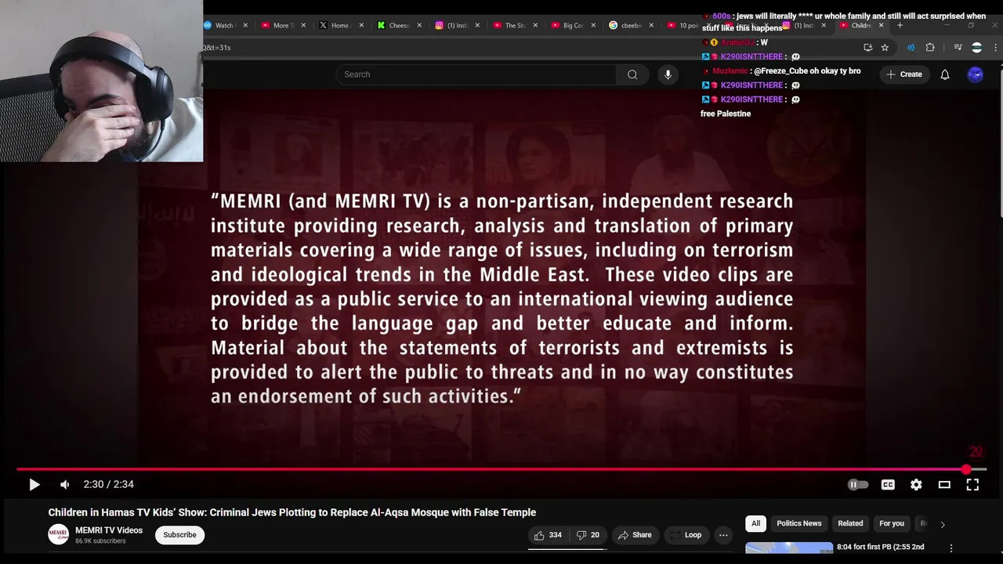Click the search magnifier button

tap(632, 74)
